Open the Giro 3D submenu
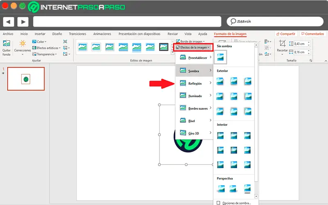 [x=194, y=133]
